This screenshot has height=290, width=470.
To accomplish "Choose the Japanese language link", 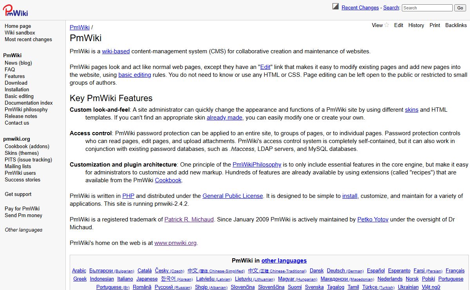I will 147,279.
